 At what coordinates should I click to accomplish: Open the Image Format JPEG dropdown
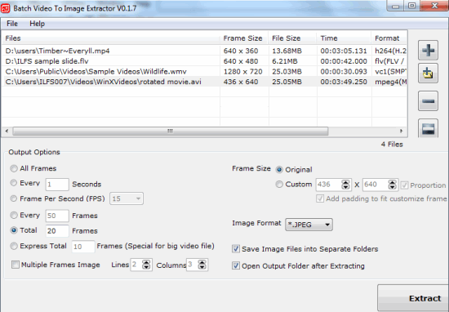pos(309,225)
